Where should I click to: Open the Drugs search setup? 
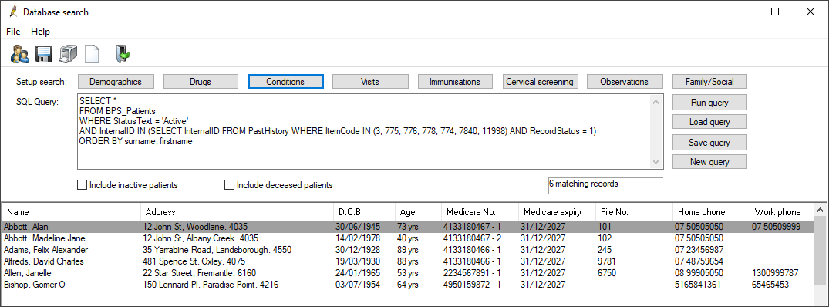201,81
